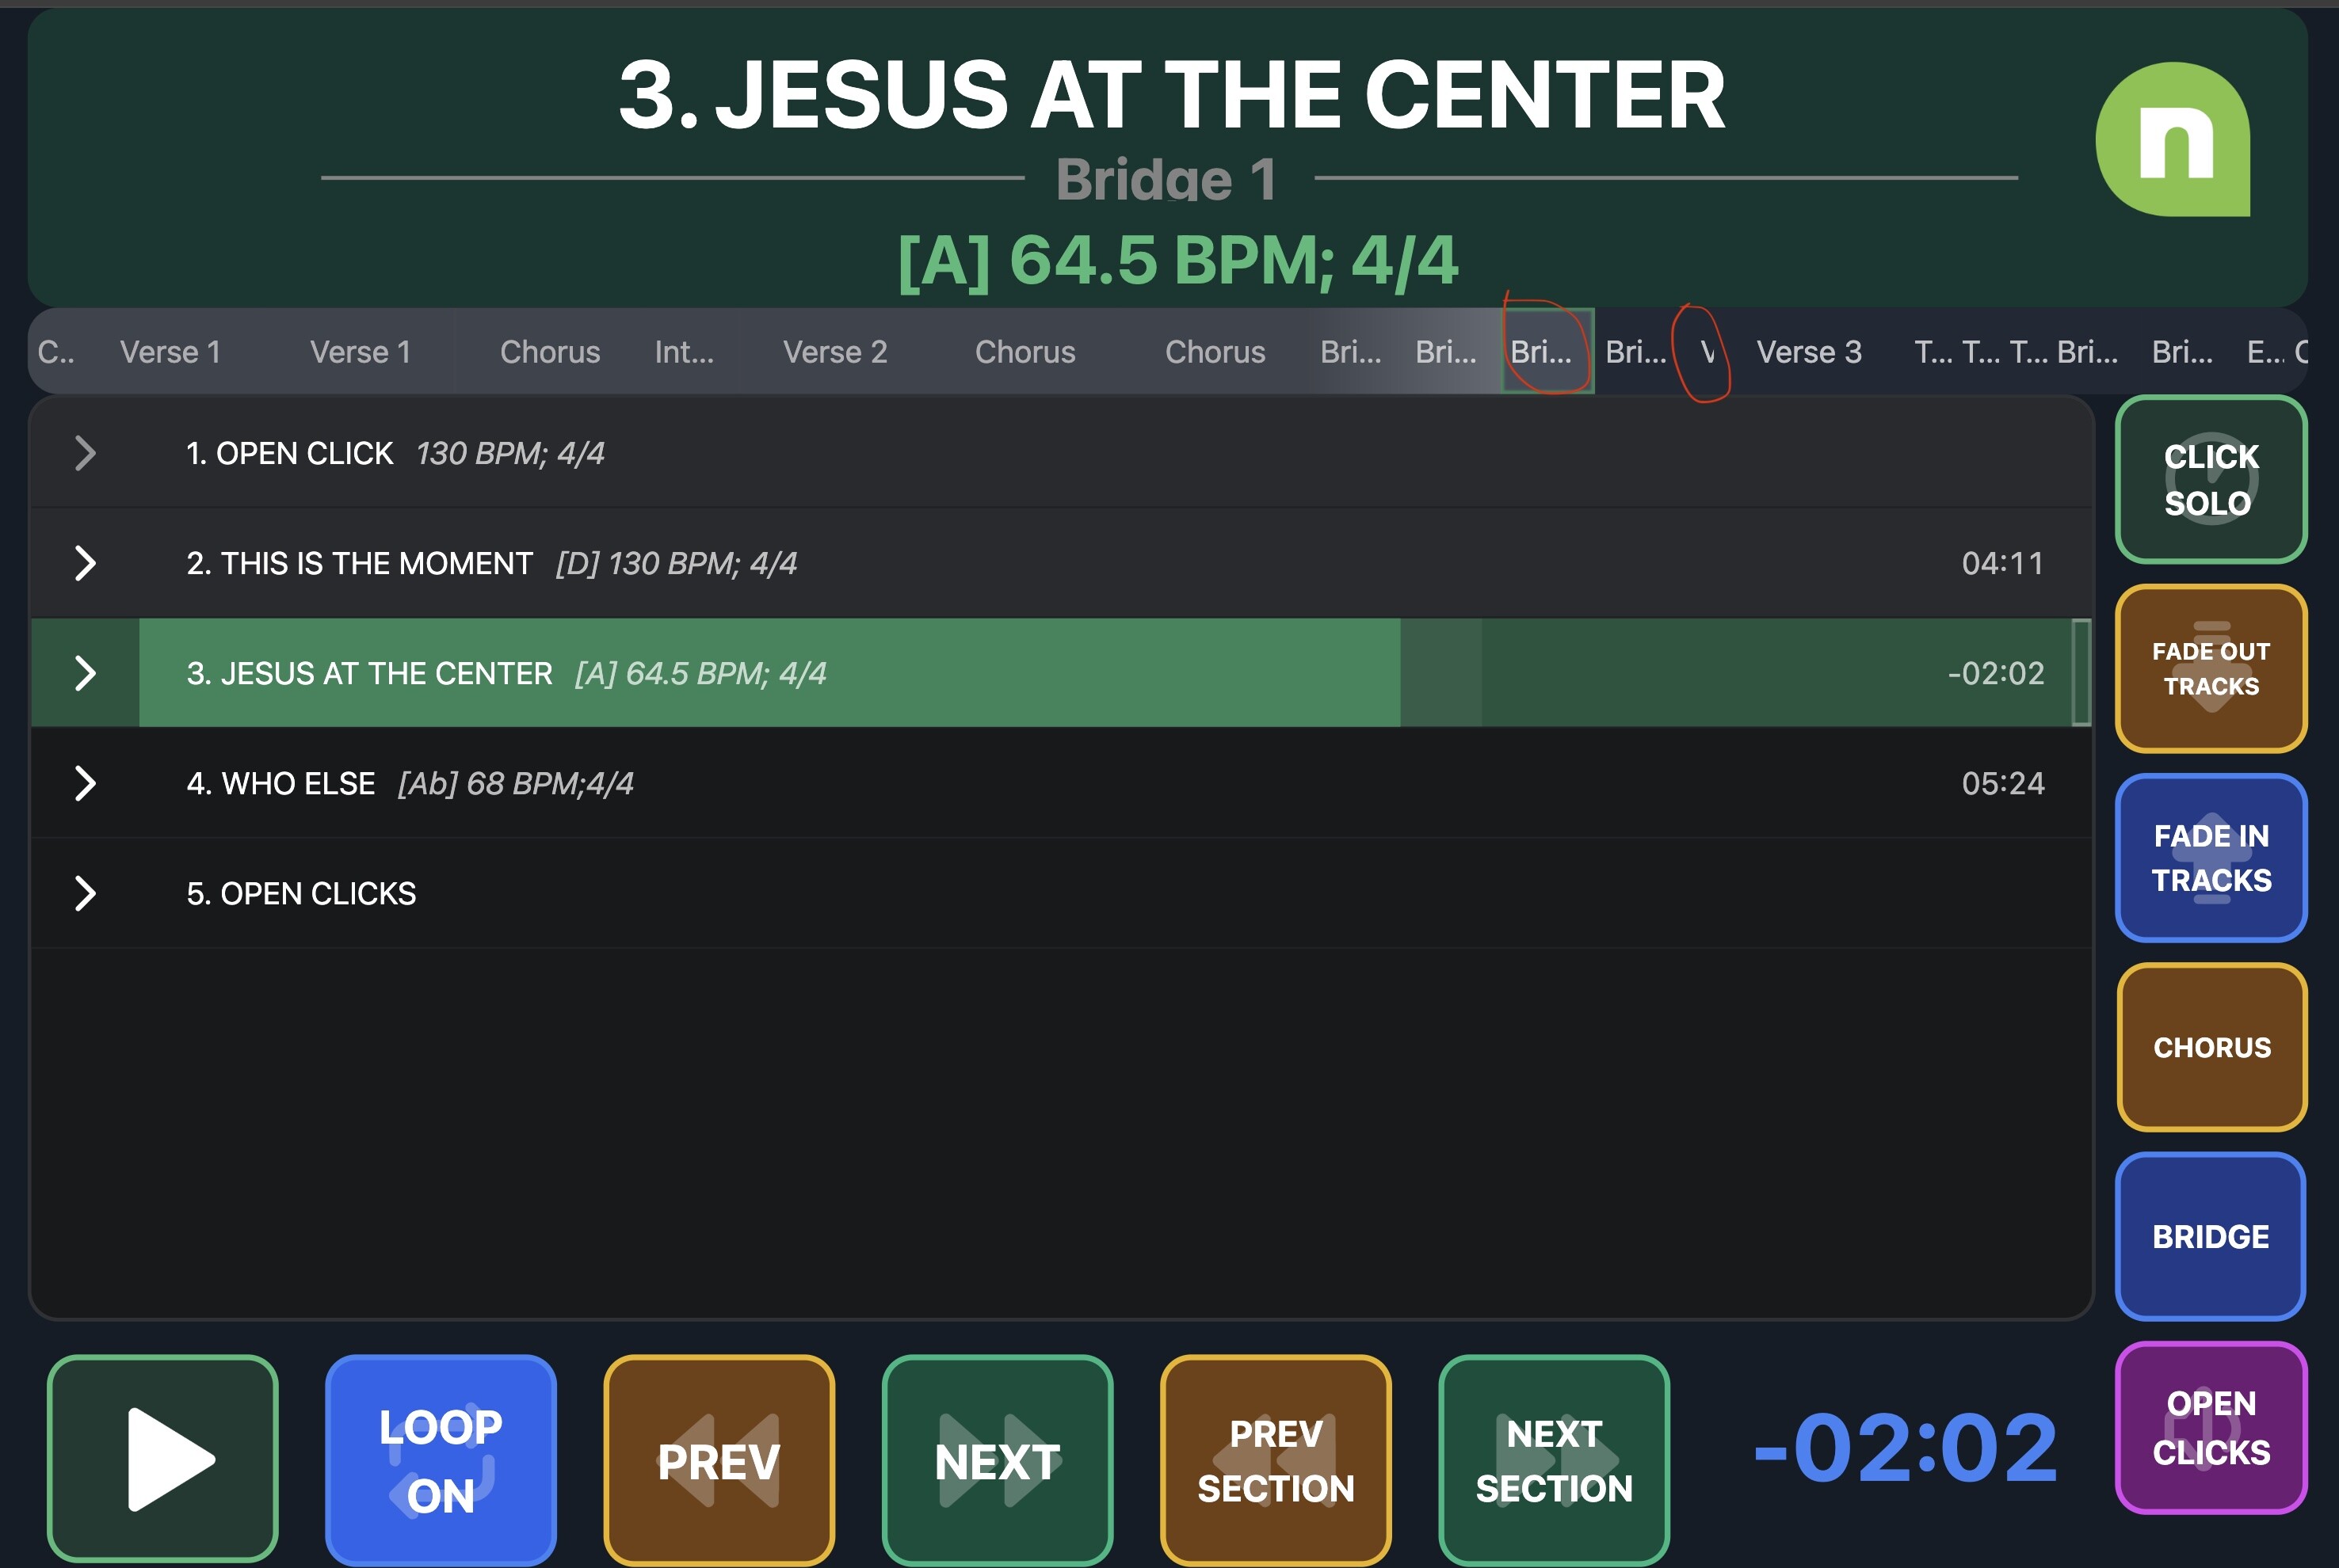Toggle Click Solo
The height and width of the screenshot is (1568, 2339).
point(2210,479)
